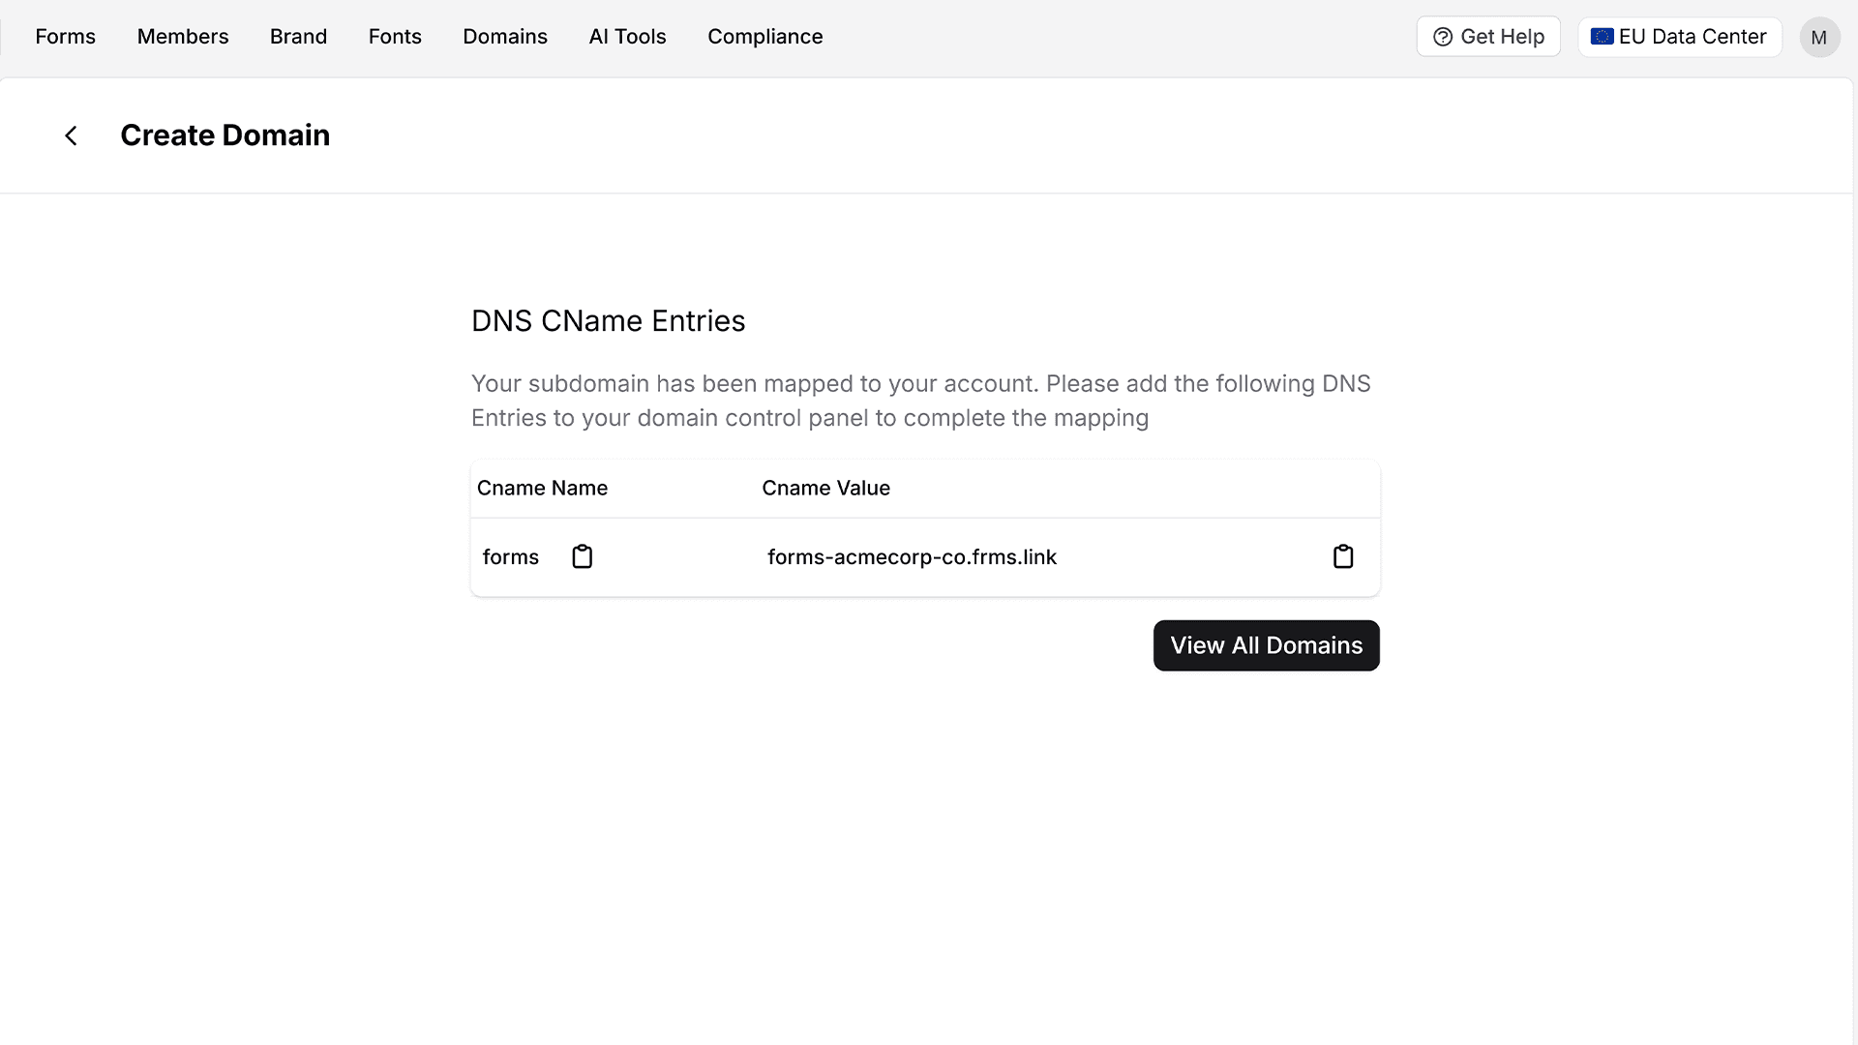Switch to the Members tab

click(183, 37)
